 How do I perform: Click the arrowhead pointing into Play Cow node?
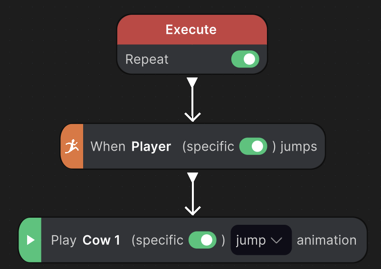(x=193, y=211)
